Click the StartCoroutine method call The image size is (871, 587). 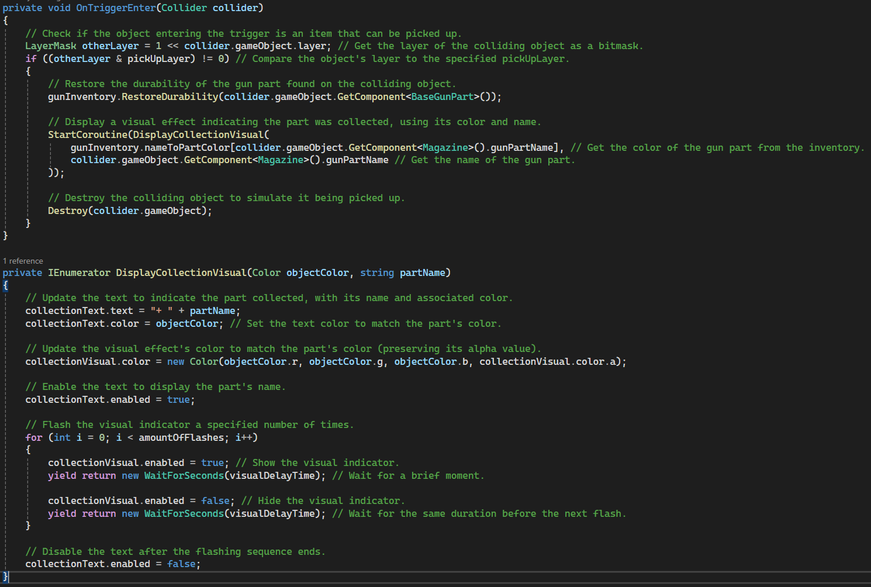(x=87, y=134)
